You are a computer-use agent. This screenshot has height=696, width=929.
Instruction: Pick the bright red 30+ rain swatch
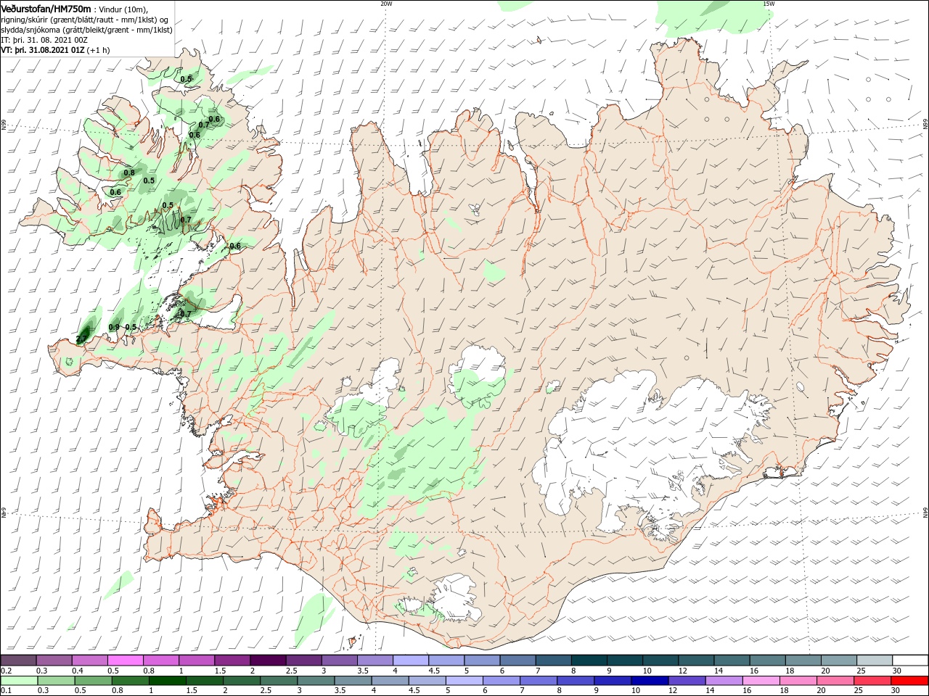point(909,680)
